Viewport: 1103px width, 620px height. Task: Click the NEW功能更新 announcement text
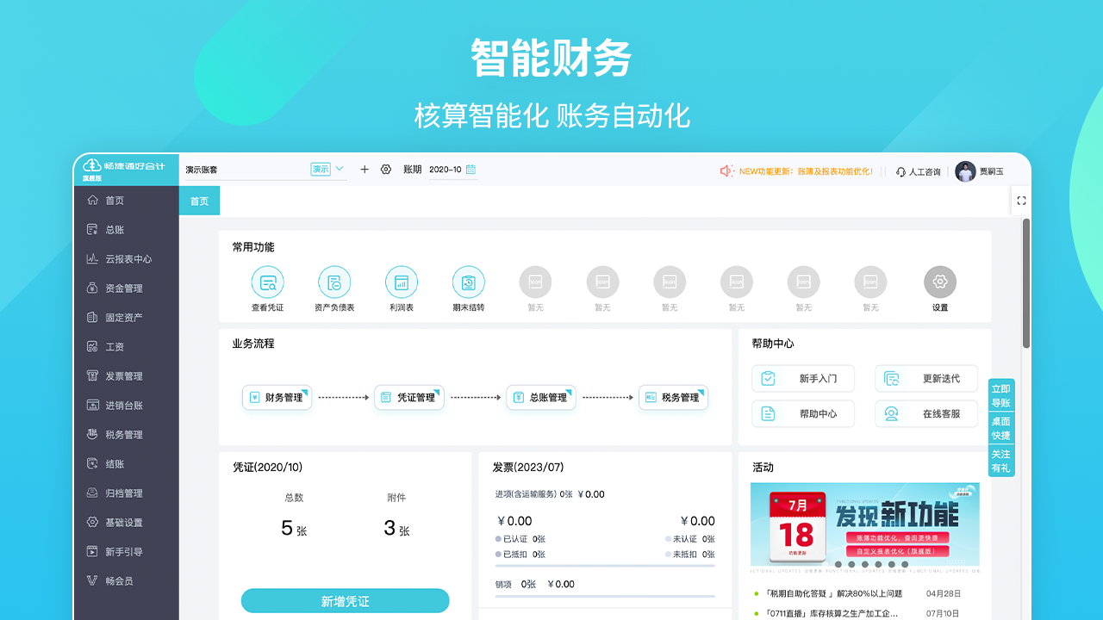pyautogui.click(x=806, y=171)
